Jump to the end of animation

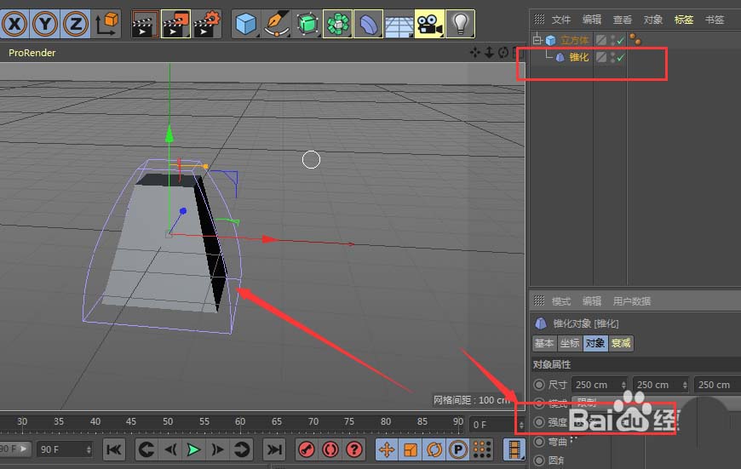point(273,449)
